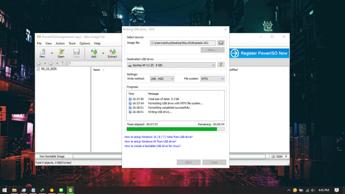This screenshot has width=345, height=194.
Task: Click the Name column header
Action: (x=96, y=70)
